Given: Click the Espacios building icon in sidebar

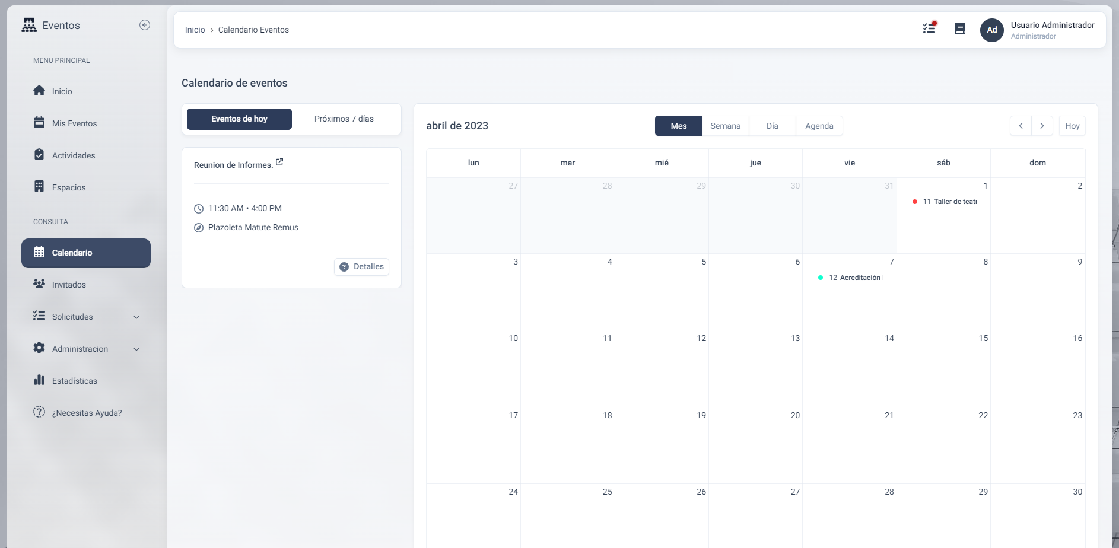Looking at the screenshot, I should (39, 187).
